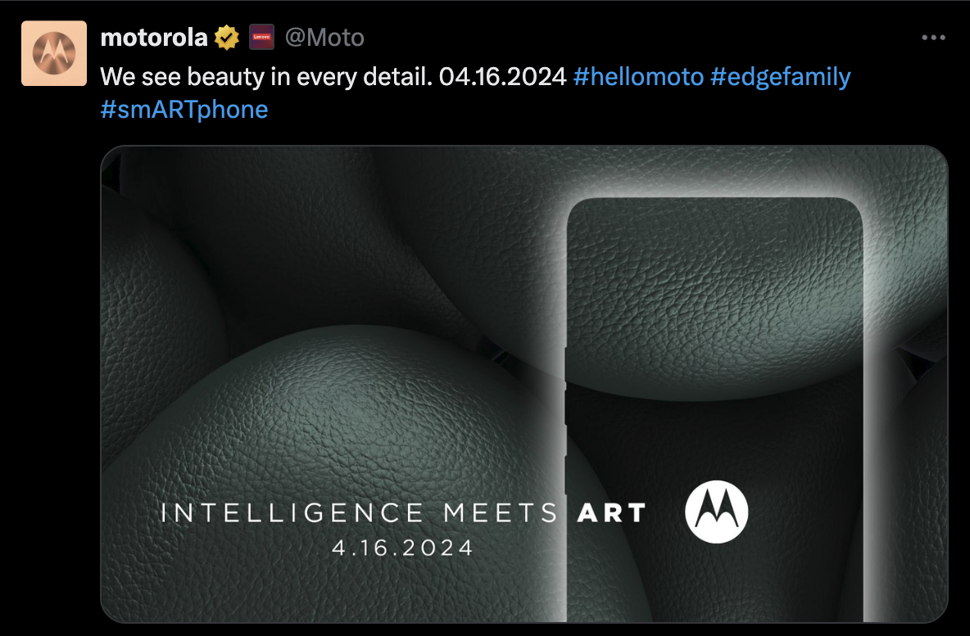The width and height of the screenshot is (970, 636).
Task: Click the Lenovo affiliate badge icon
Action: point(261,37)
